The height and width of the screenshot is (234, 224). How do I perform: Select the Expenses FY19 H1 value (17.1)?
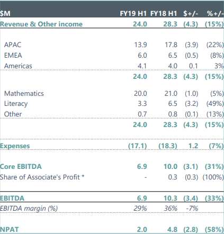[x=138, y=146]
